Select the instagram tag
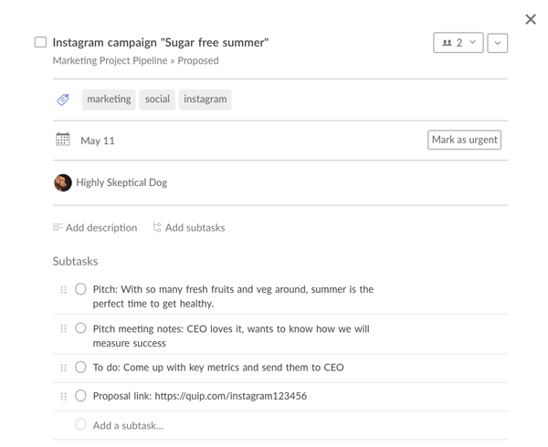 click(205, 99)
